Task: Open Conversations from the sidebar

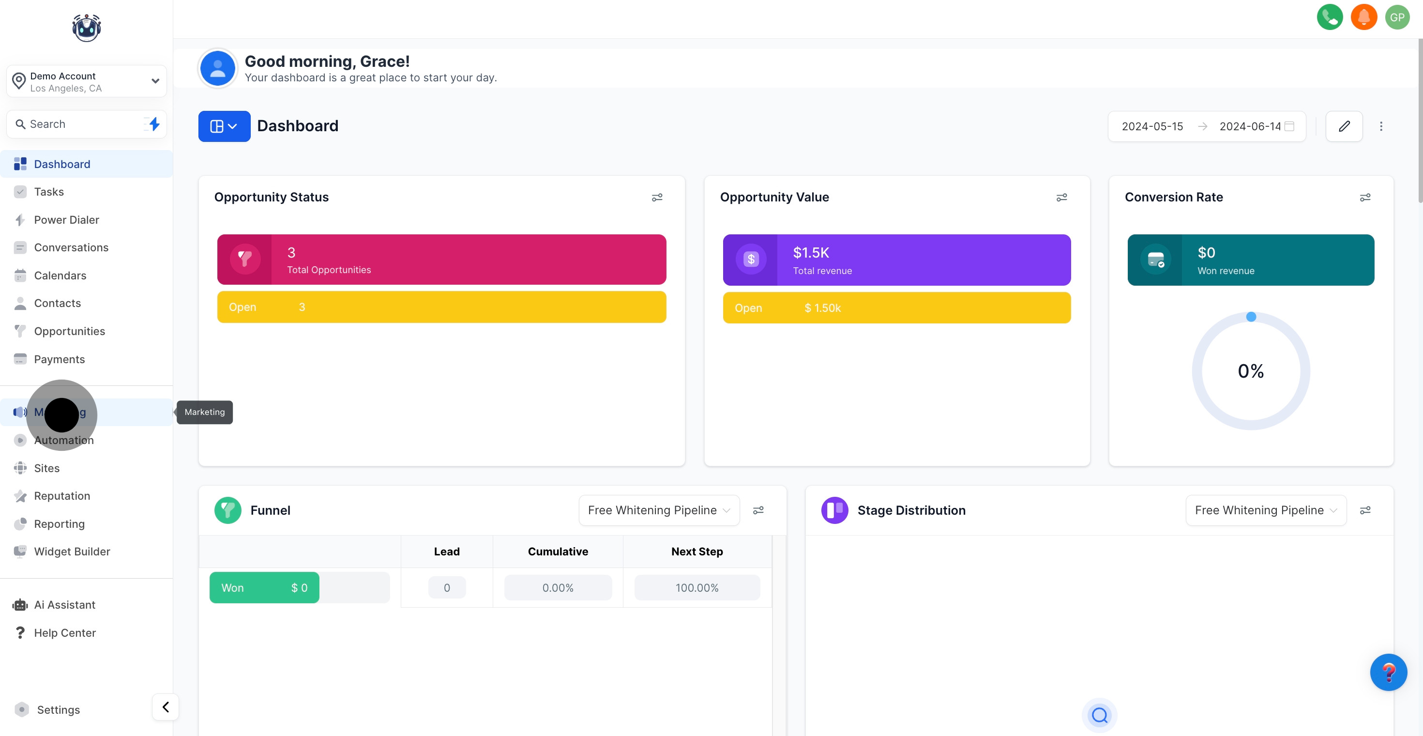Action: [71, 247]
